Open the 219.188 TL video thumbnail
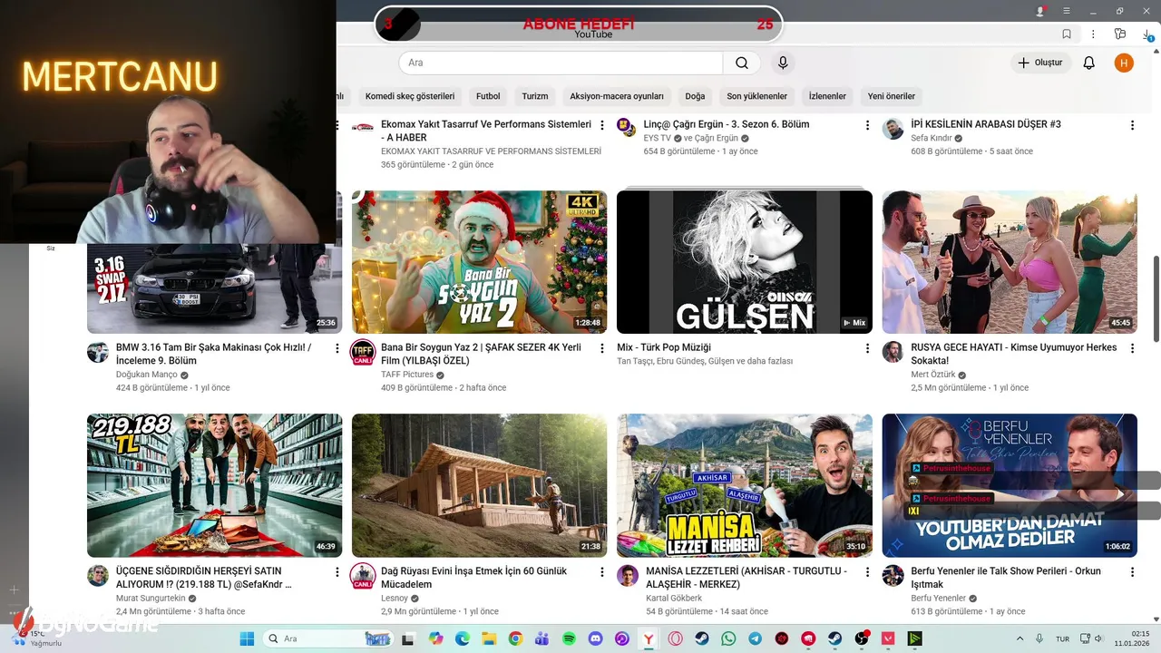The image size is (1161, 653). pyautogui.click(x=215, y=485)
